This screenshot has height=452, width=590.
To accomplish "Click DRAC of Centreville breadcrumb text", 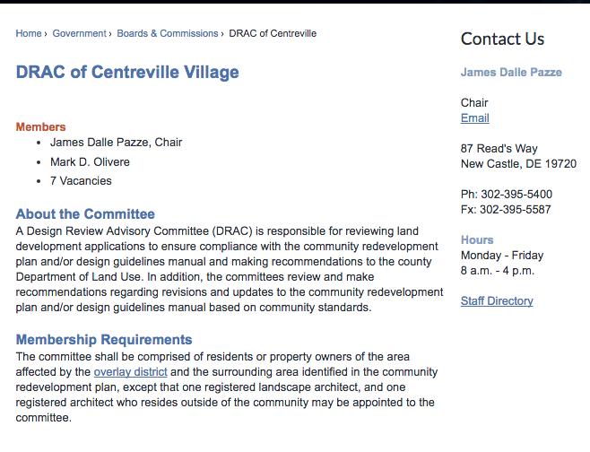I will (x=273, y=33).
